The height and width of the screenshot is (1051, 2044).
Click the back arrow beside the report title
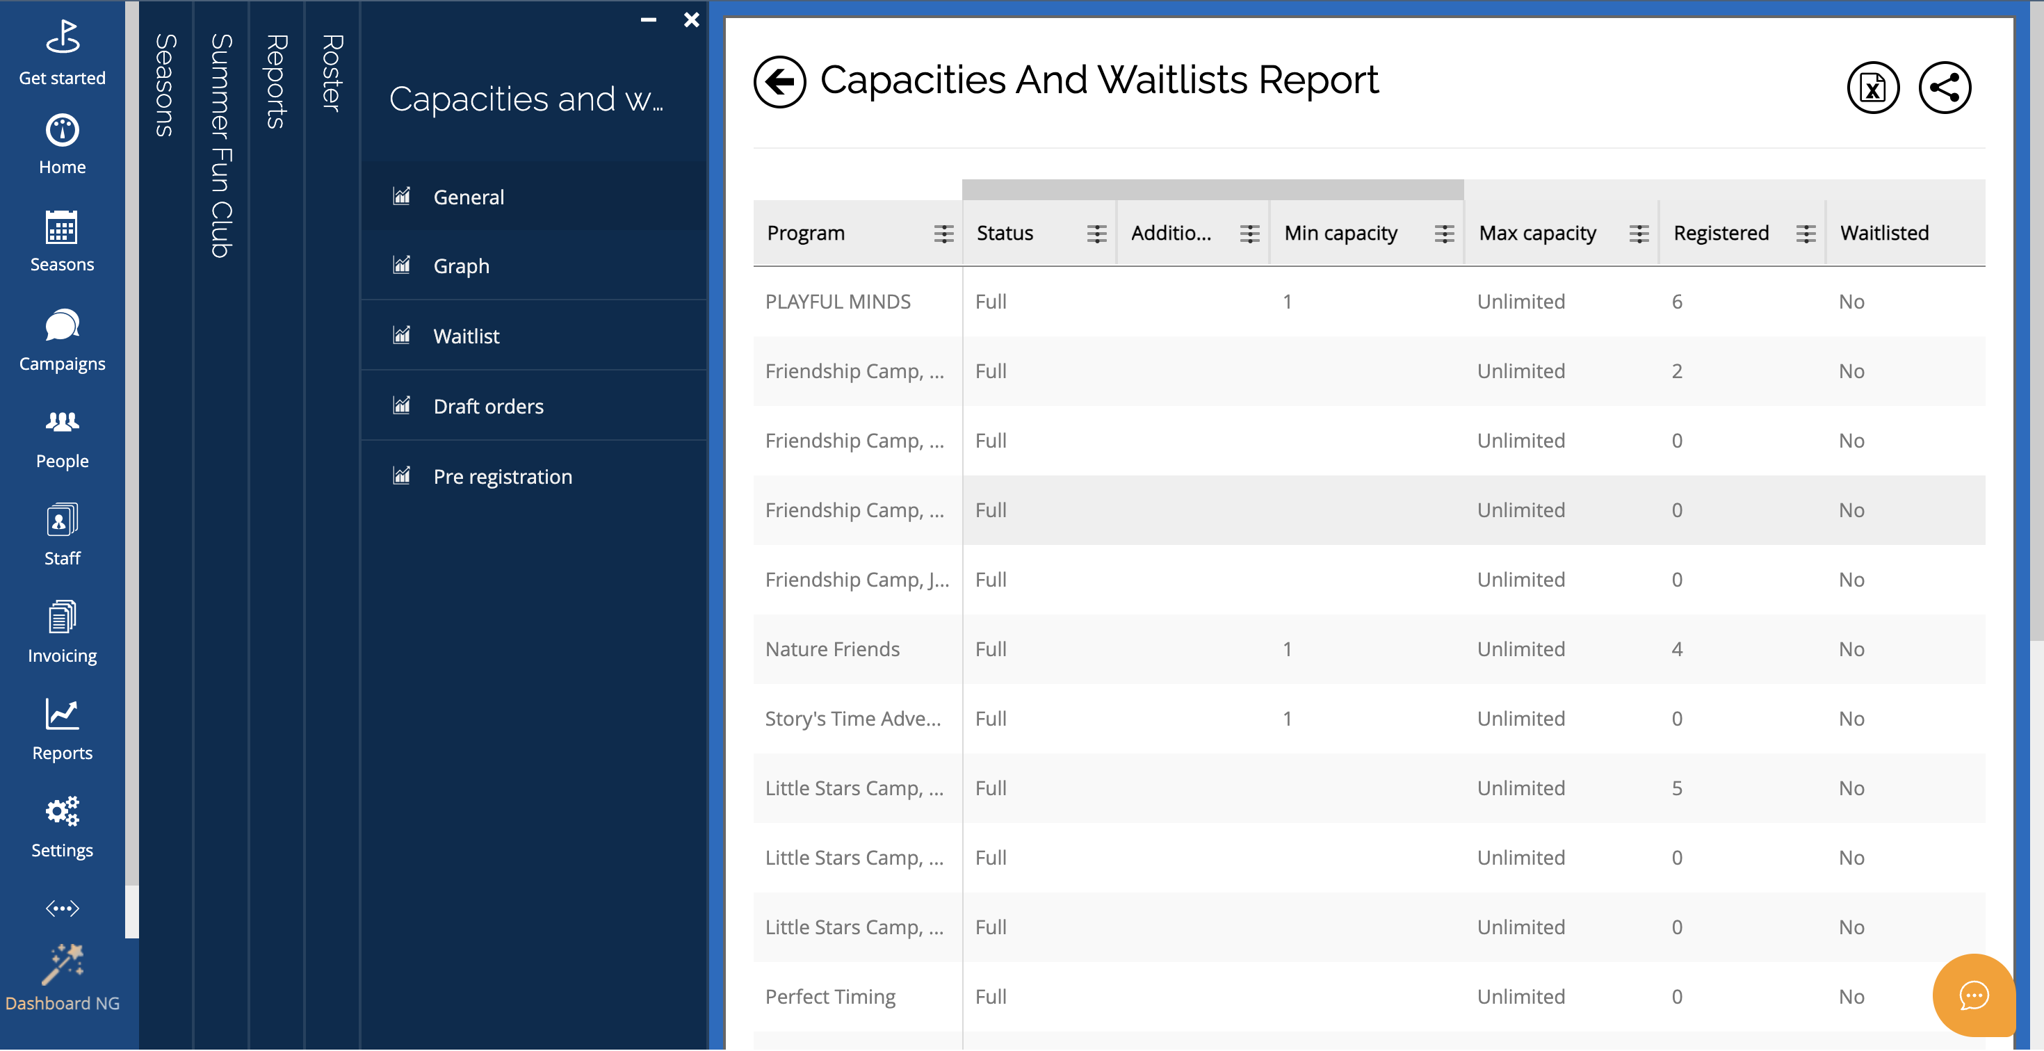[x=779, y=82]
